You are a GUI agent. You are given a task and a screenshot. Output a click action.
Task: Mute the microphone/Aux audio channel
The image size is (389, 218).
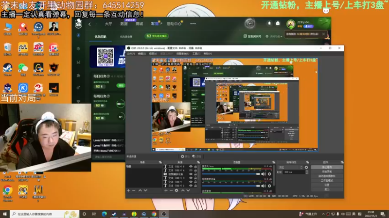click(x=264, y=174)
